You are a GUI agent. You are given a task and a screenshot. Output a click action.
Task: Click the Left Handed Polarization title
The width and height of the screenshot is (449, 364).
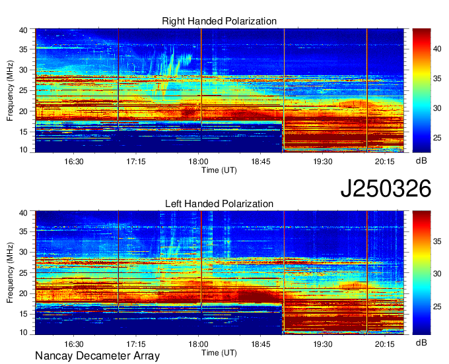(x=219, y=204)
